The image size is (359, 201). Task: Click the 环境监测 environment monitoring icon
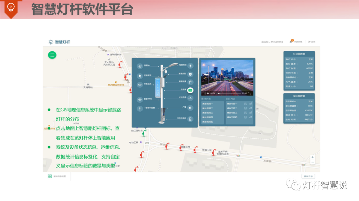coord(140,76)
